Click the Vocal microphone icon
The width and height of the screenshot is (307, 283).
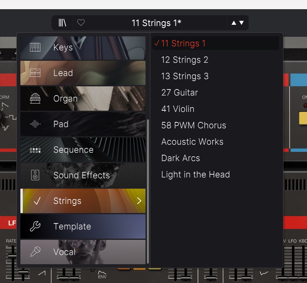pyautogui.click(x=35, y=252)
